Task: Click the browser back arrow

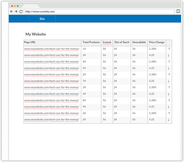Action: [11, 11]
